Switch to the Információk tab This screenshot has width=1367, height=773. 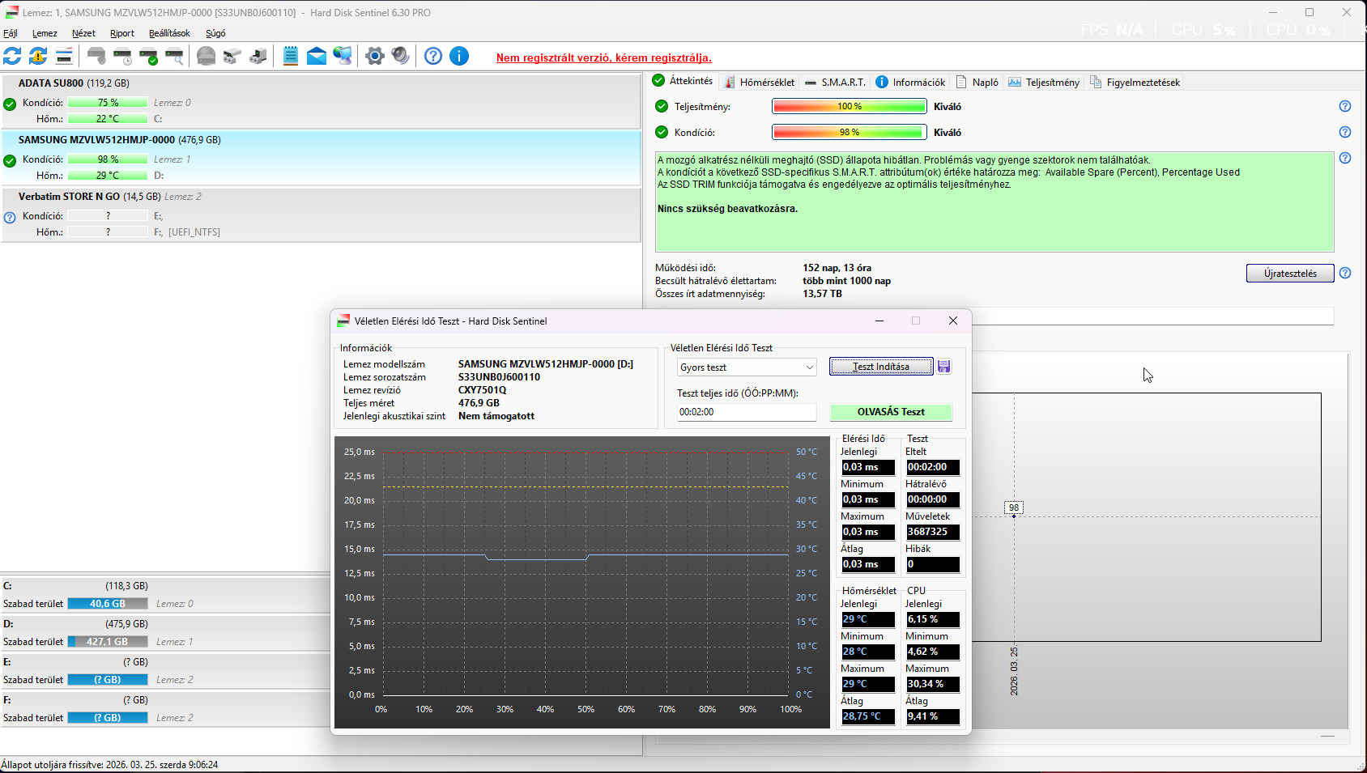coord(910,82)
